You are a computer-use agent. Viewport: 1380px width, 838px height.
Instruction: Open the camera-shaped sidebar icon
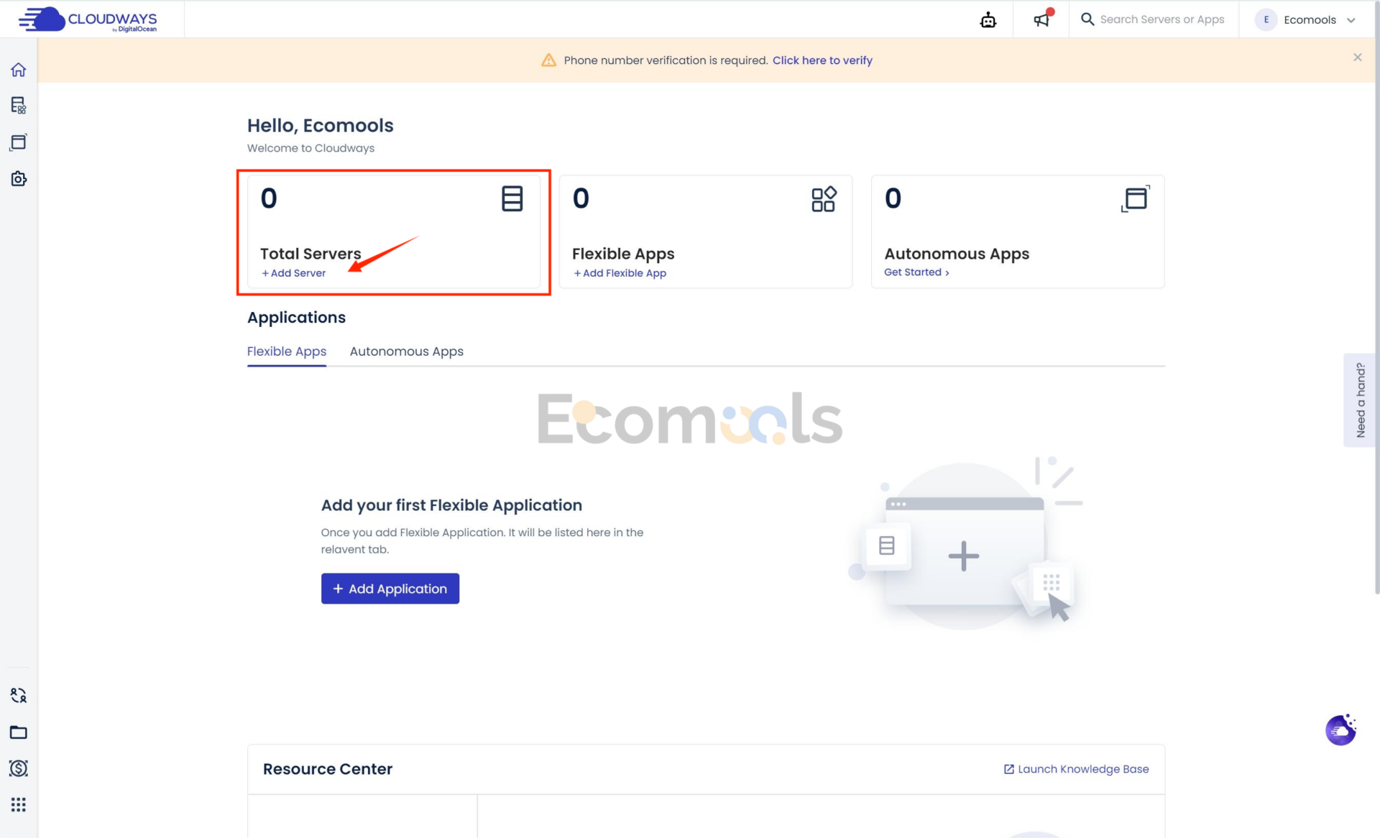coord(19,179)
